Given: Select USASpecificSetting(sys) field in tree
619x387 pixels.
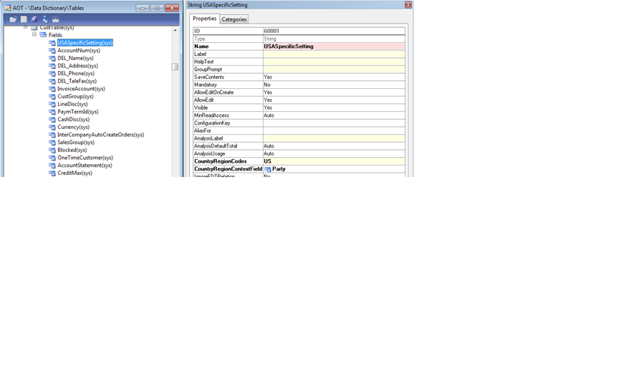Looking at the screenshot, I should 85,43.
